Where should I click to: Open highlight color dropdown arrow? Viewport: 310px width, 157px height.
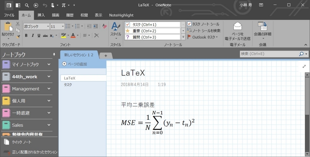tap(68, 36)
